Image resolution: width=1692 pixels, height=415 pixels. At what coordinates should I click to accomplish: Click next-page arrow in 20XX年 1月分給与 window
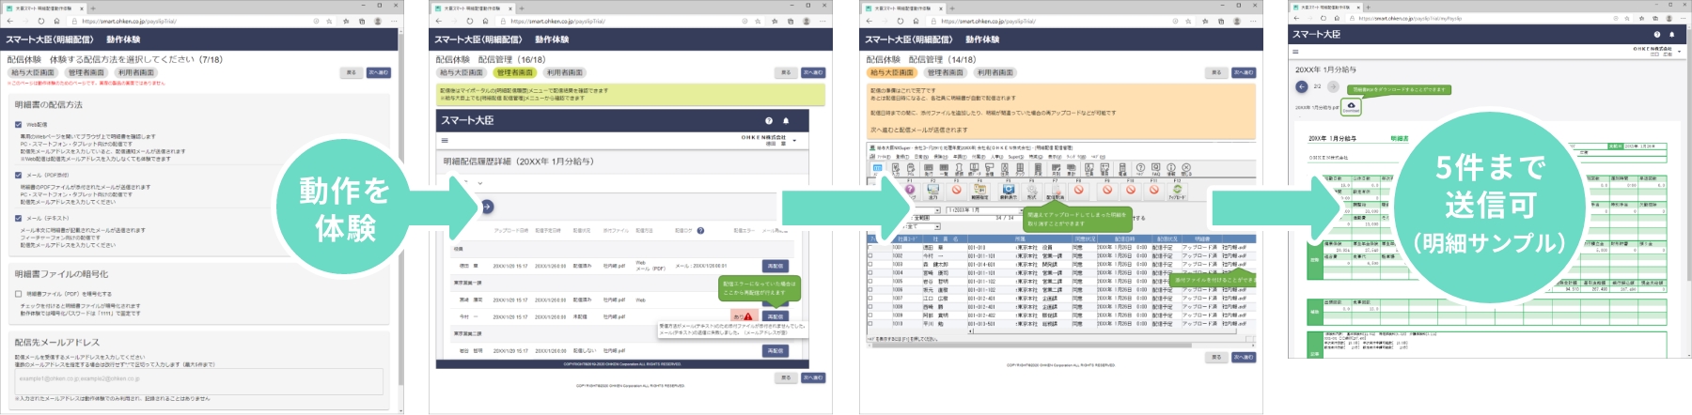point(1332,86)
